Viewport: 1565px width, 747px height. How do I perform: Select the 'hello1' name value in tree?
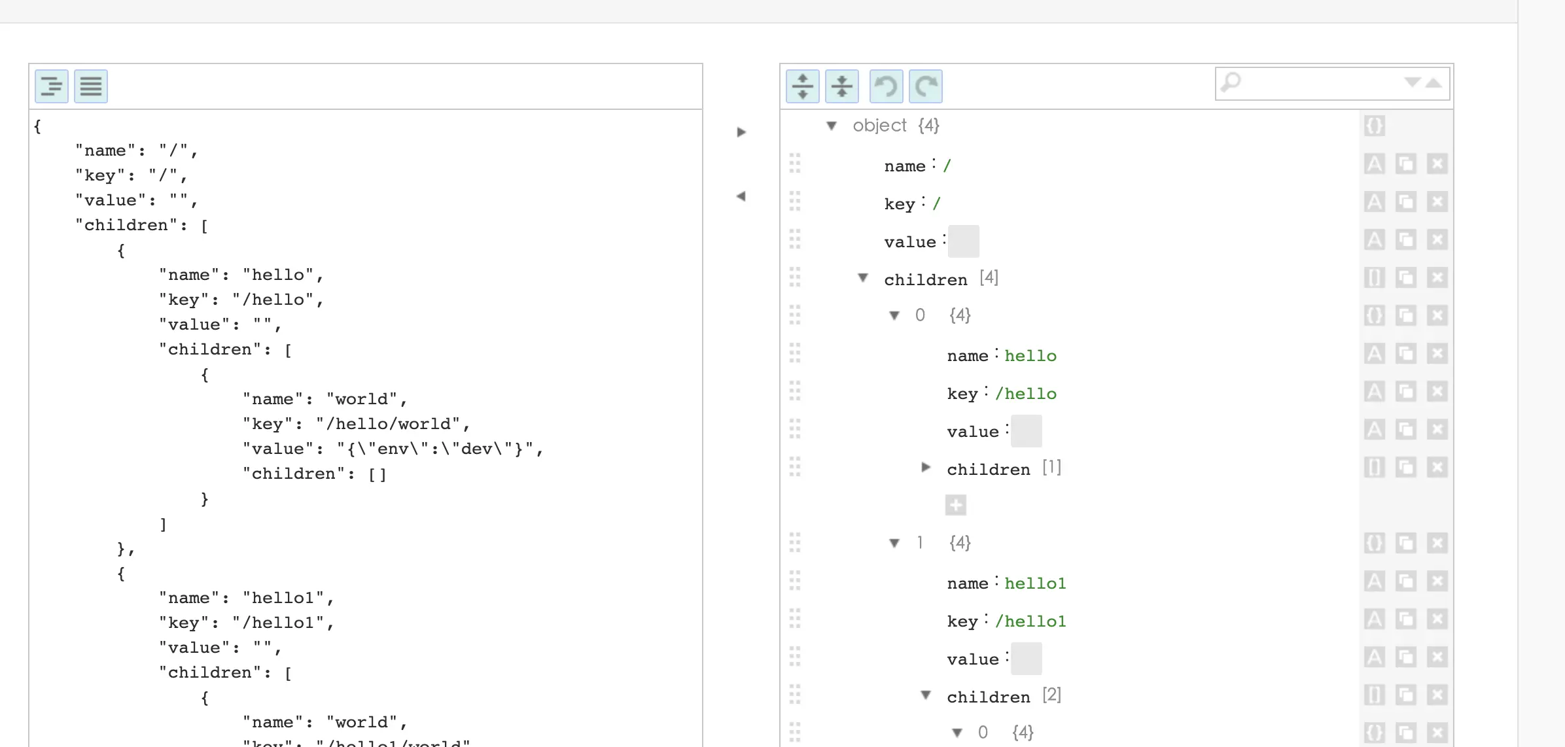tap(1035, 583)
